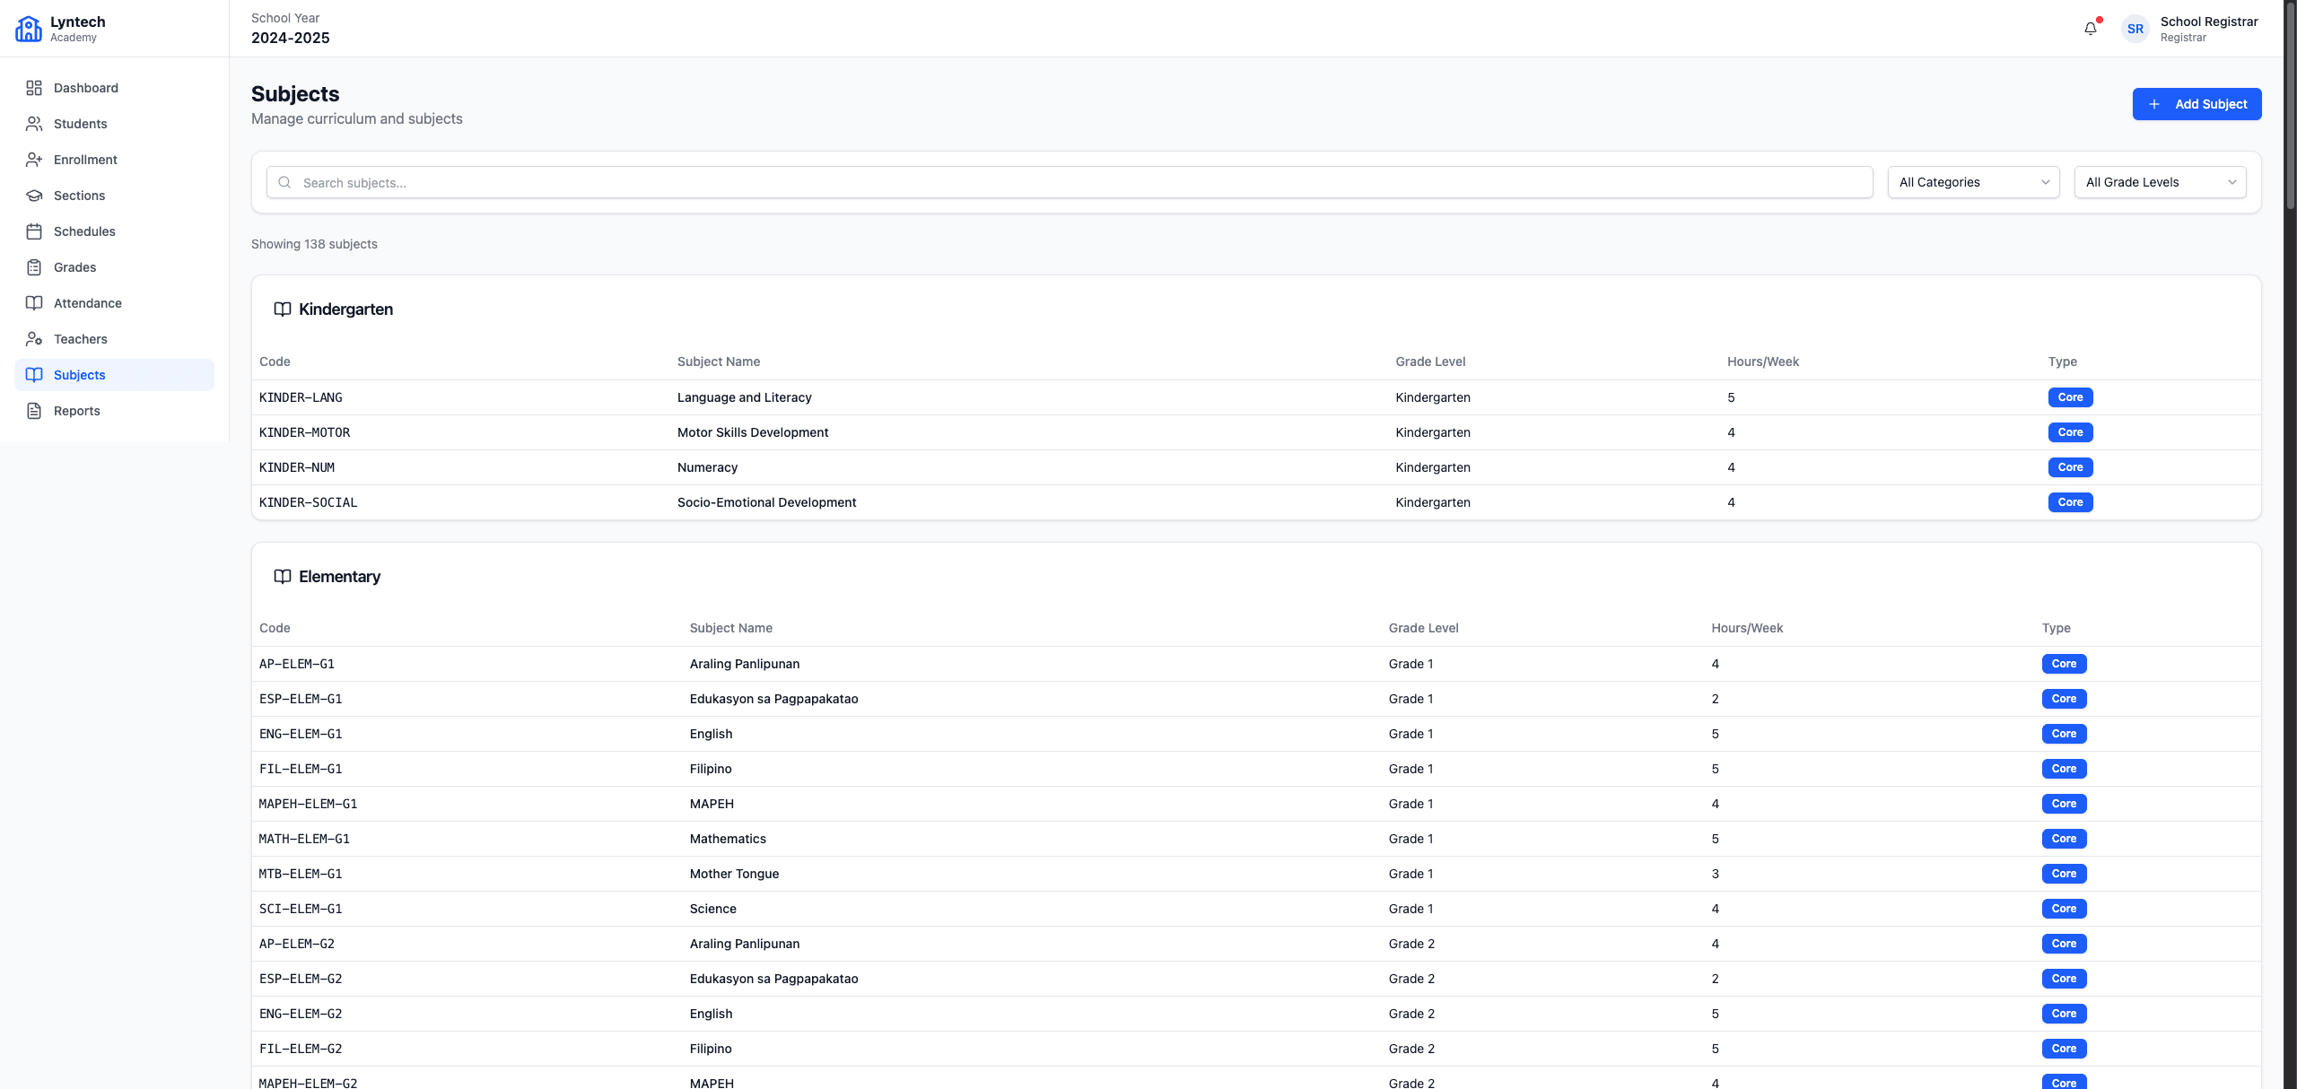Navigate to Attendance
Screen dimensions: 2297x1089
[114, 303]
